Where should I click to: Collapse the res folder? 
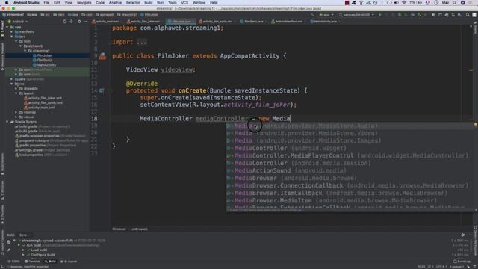pyautogui.click(x=12, y=84)
